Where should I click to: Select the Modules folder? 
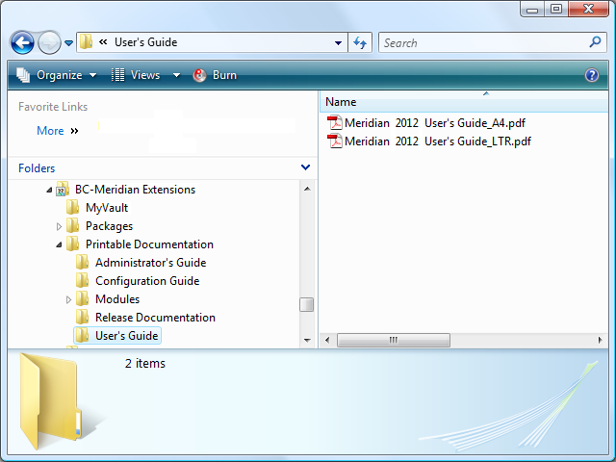[x=117, y=299]
